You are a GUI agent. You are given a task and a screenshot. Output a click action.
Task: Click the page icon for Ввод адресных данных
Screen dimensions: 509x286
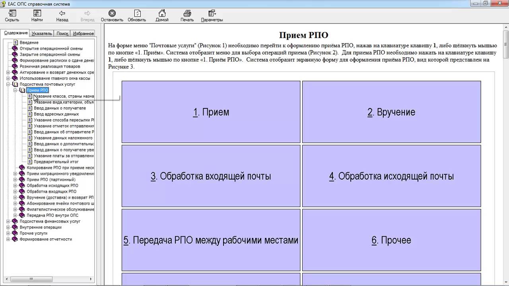click(30, 114)
